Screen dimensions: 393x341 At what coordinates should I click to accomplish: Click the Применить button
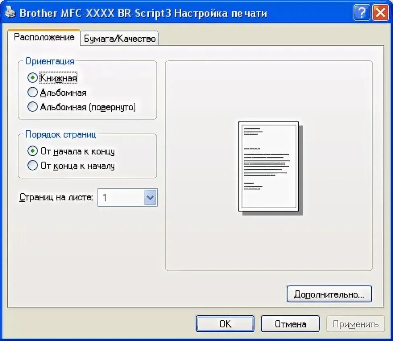[x=356, y=324]
